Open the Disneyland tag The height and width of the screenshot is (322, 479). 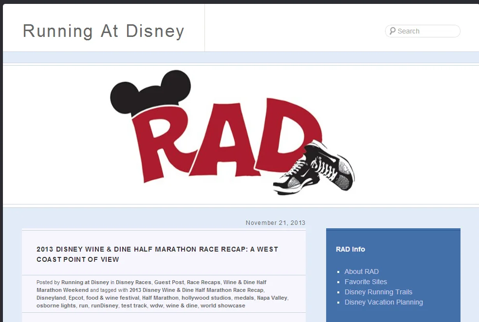click(x=51, y=298)
